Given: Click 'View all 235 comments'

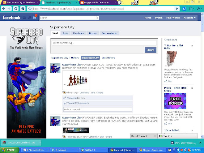Looking at the screenshot, I should [78, 103].
